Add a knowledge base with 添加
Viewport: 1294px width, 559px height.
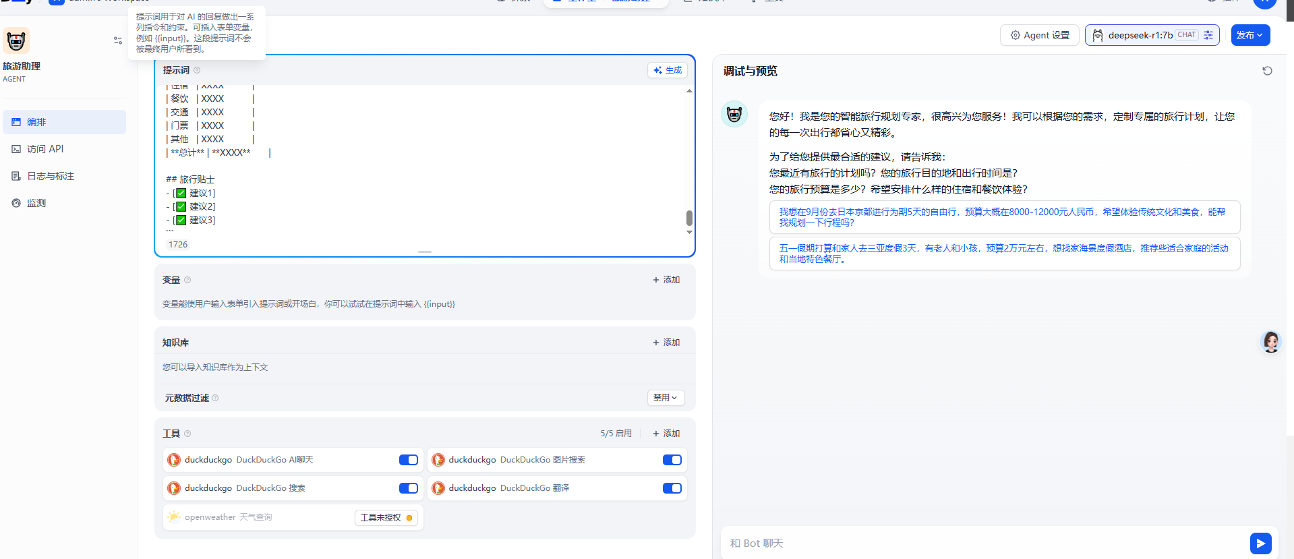(666, 343)
